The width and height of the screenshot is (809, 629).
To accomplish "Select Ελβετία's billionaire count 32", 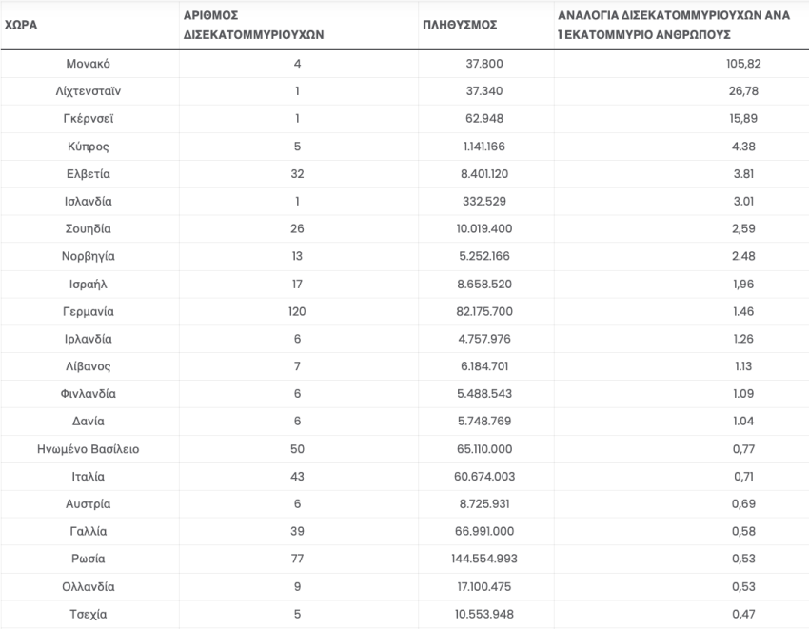I will [298, 174].
